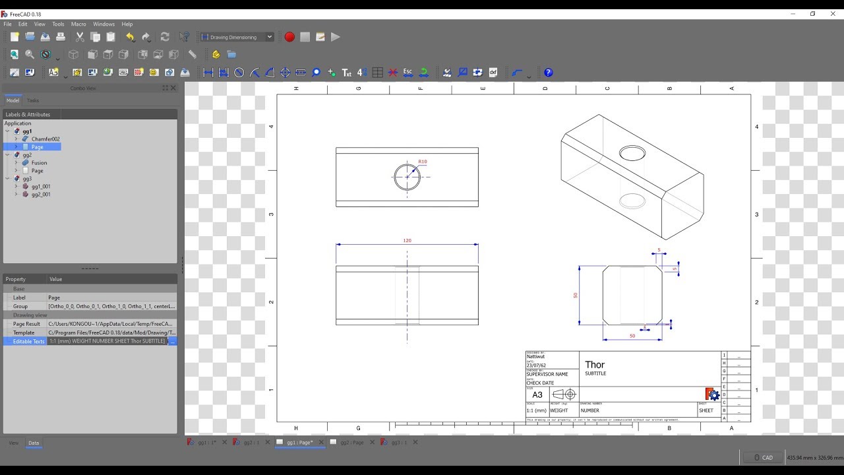Cut selection with the scissors icon
The height and width of the screenshot is (475, 844).
80,37
